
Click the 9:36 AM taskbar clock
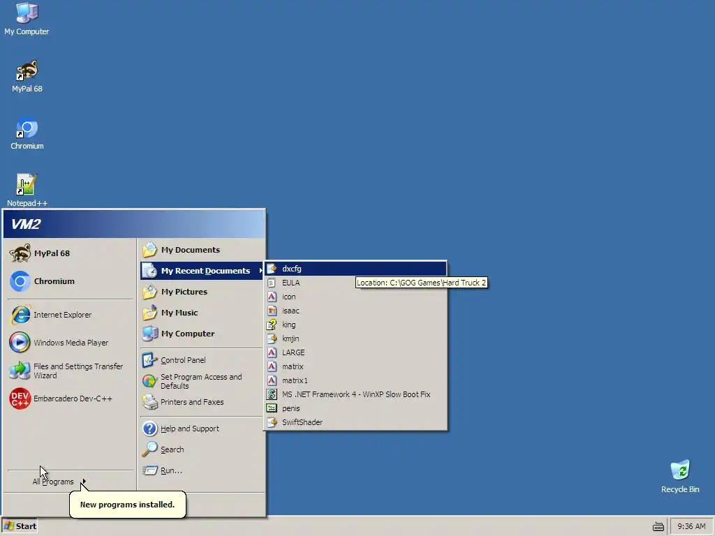(x=691, y=526)
